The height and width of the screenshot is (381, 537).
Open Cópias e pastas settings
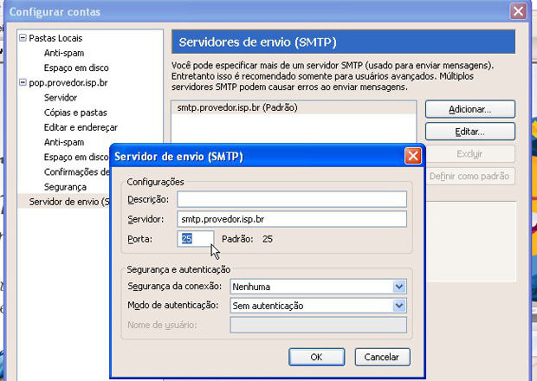[x=76, y=113]
